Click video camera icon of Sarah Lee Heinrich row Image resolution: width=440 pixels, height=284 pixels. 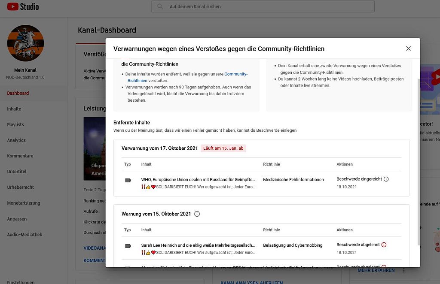pyautogui.click(x=128, y=246)
